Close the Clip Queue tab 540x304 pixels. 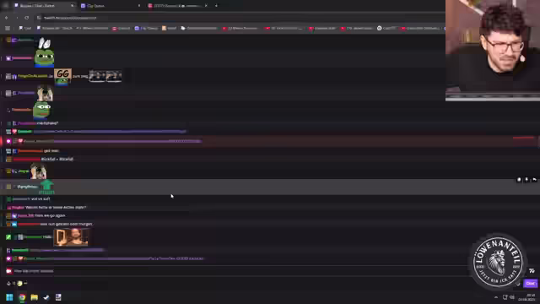(x=138, y=6)
